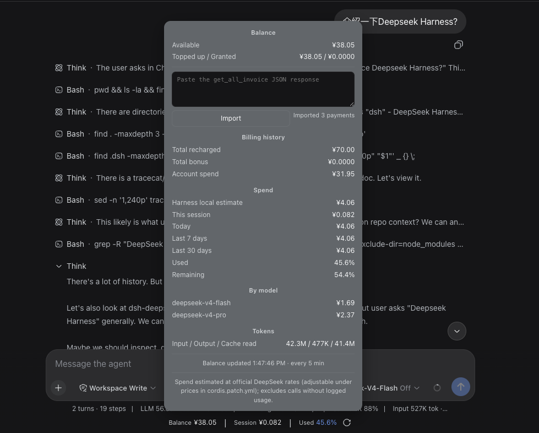This screenshot has height=433, width=539.
Task: Click the Think icon beside 'There is a tracecat'
Action: tap(59, 178)
